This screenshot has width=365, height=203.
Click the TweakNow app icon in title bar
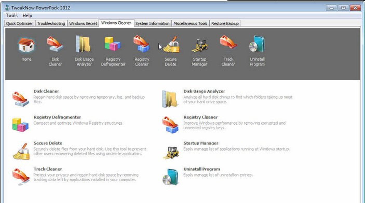7,8
